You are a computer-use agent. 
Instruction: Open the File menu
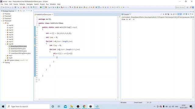(x=2, y=4)
